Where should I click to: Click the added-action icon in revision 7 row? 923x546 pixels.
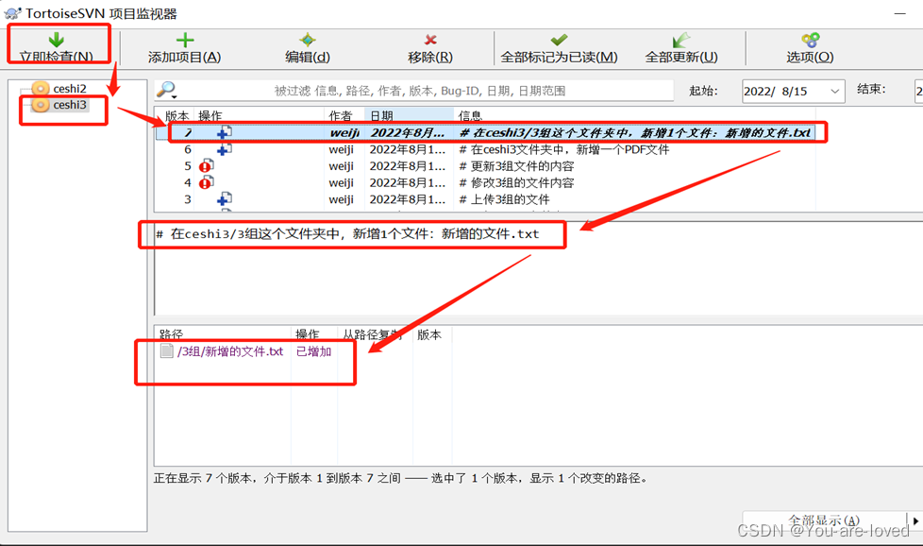click(x=225, y=132)
